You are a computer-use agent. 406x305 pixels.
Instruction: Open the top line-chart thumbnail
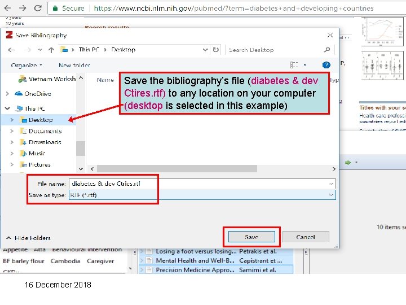382,32
